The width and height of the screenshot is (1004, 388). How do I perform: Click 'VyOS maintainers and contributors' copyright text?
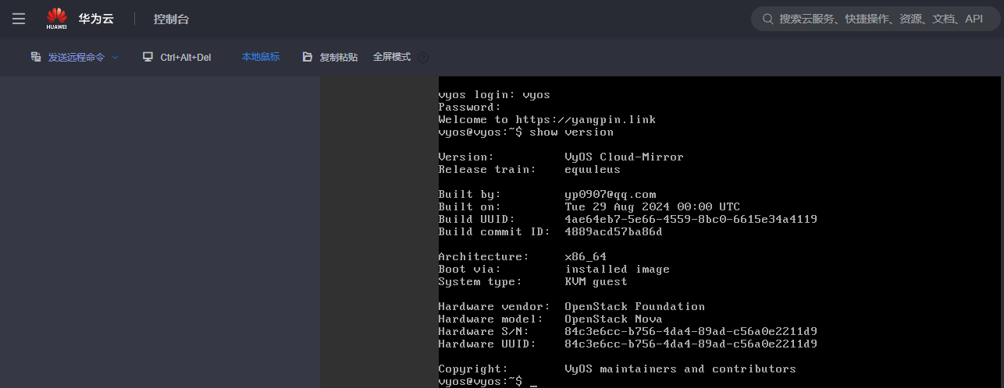[681, 369]
